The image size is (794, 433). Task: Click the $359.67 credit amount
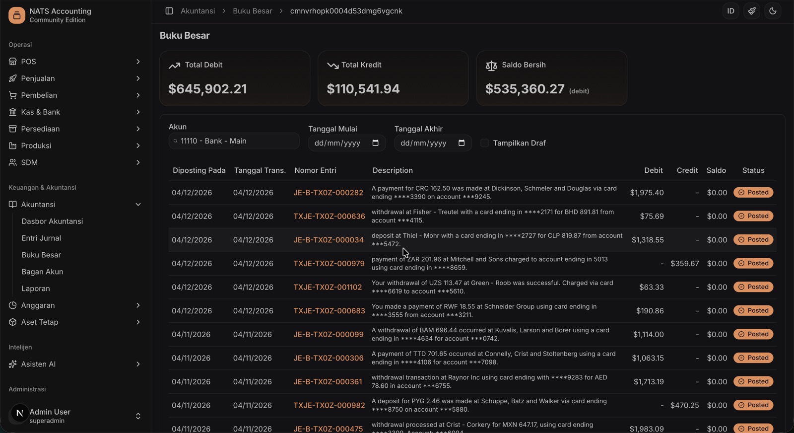pyautogui.click(x=685, y=264)
